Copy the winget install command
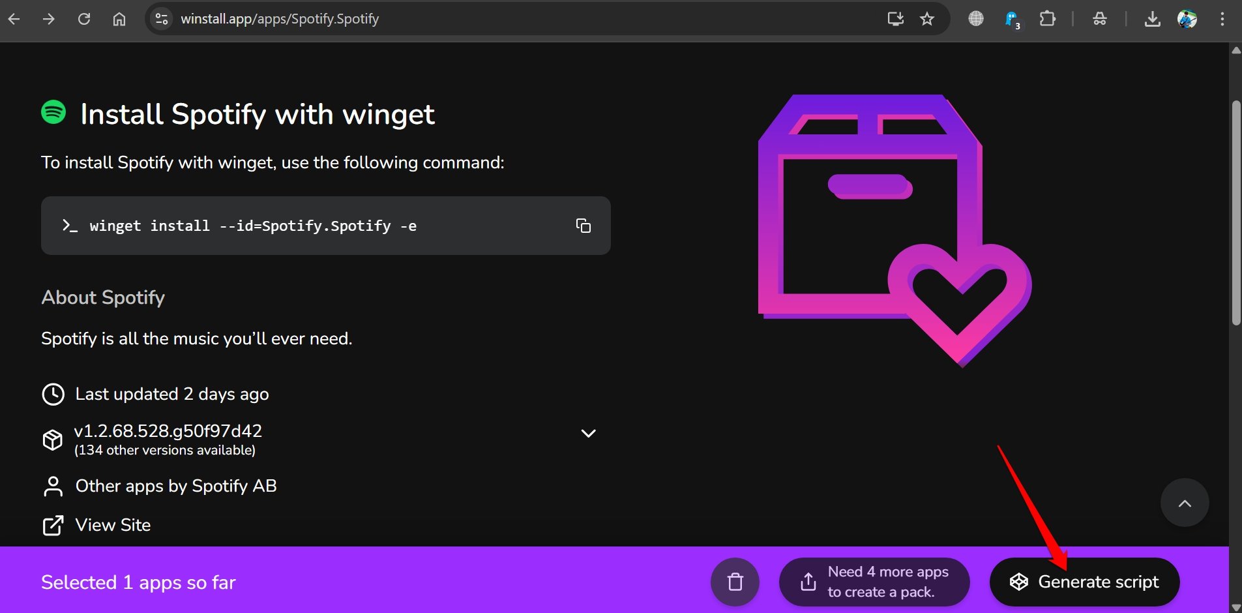1242x613 pixels. tap(584, 226)
